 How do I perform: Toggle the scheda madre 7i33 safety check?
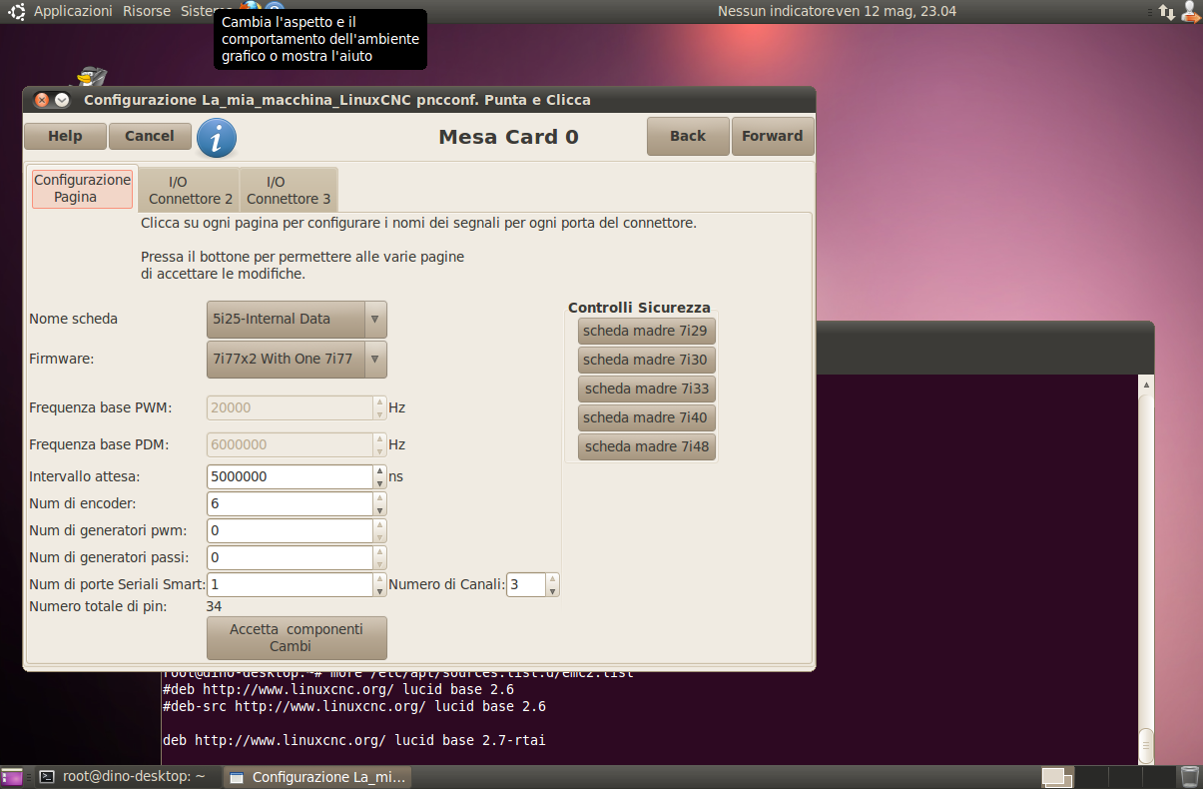[x=647, y=389]
